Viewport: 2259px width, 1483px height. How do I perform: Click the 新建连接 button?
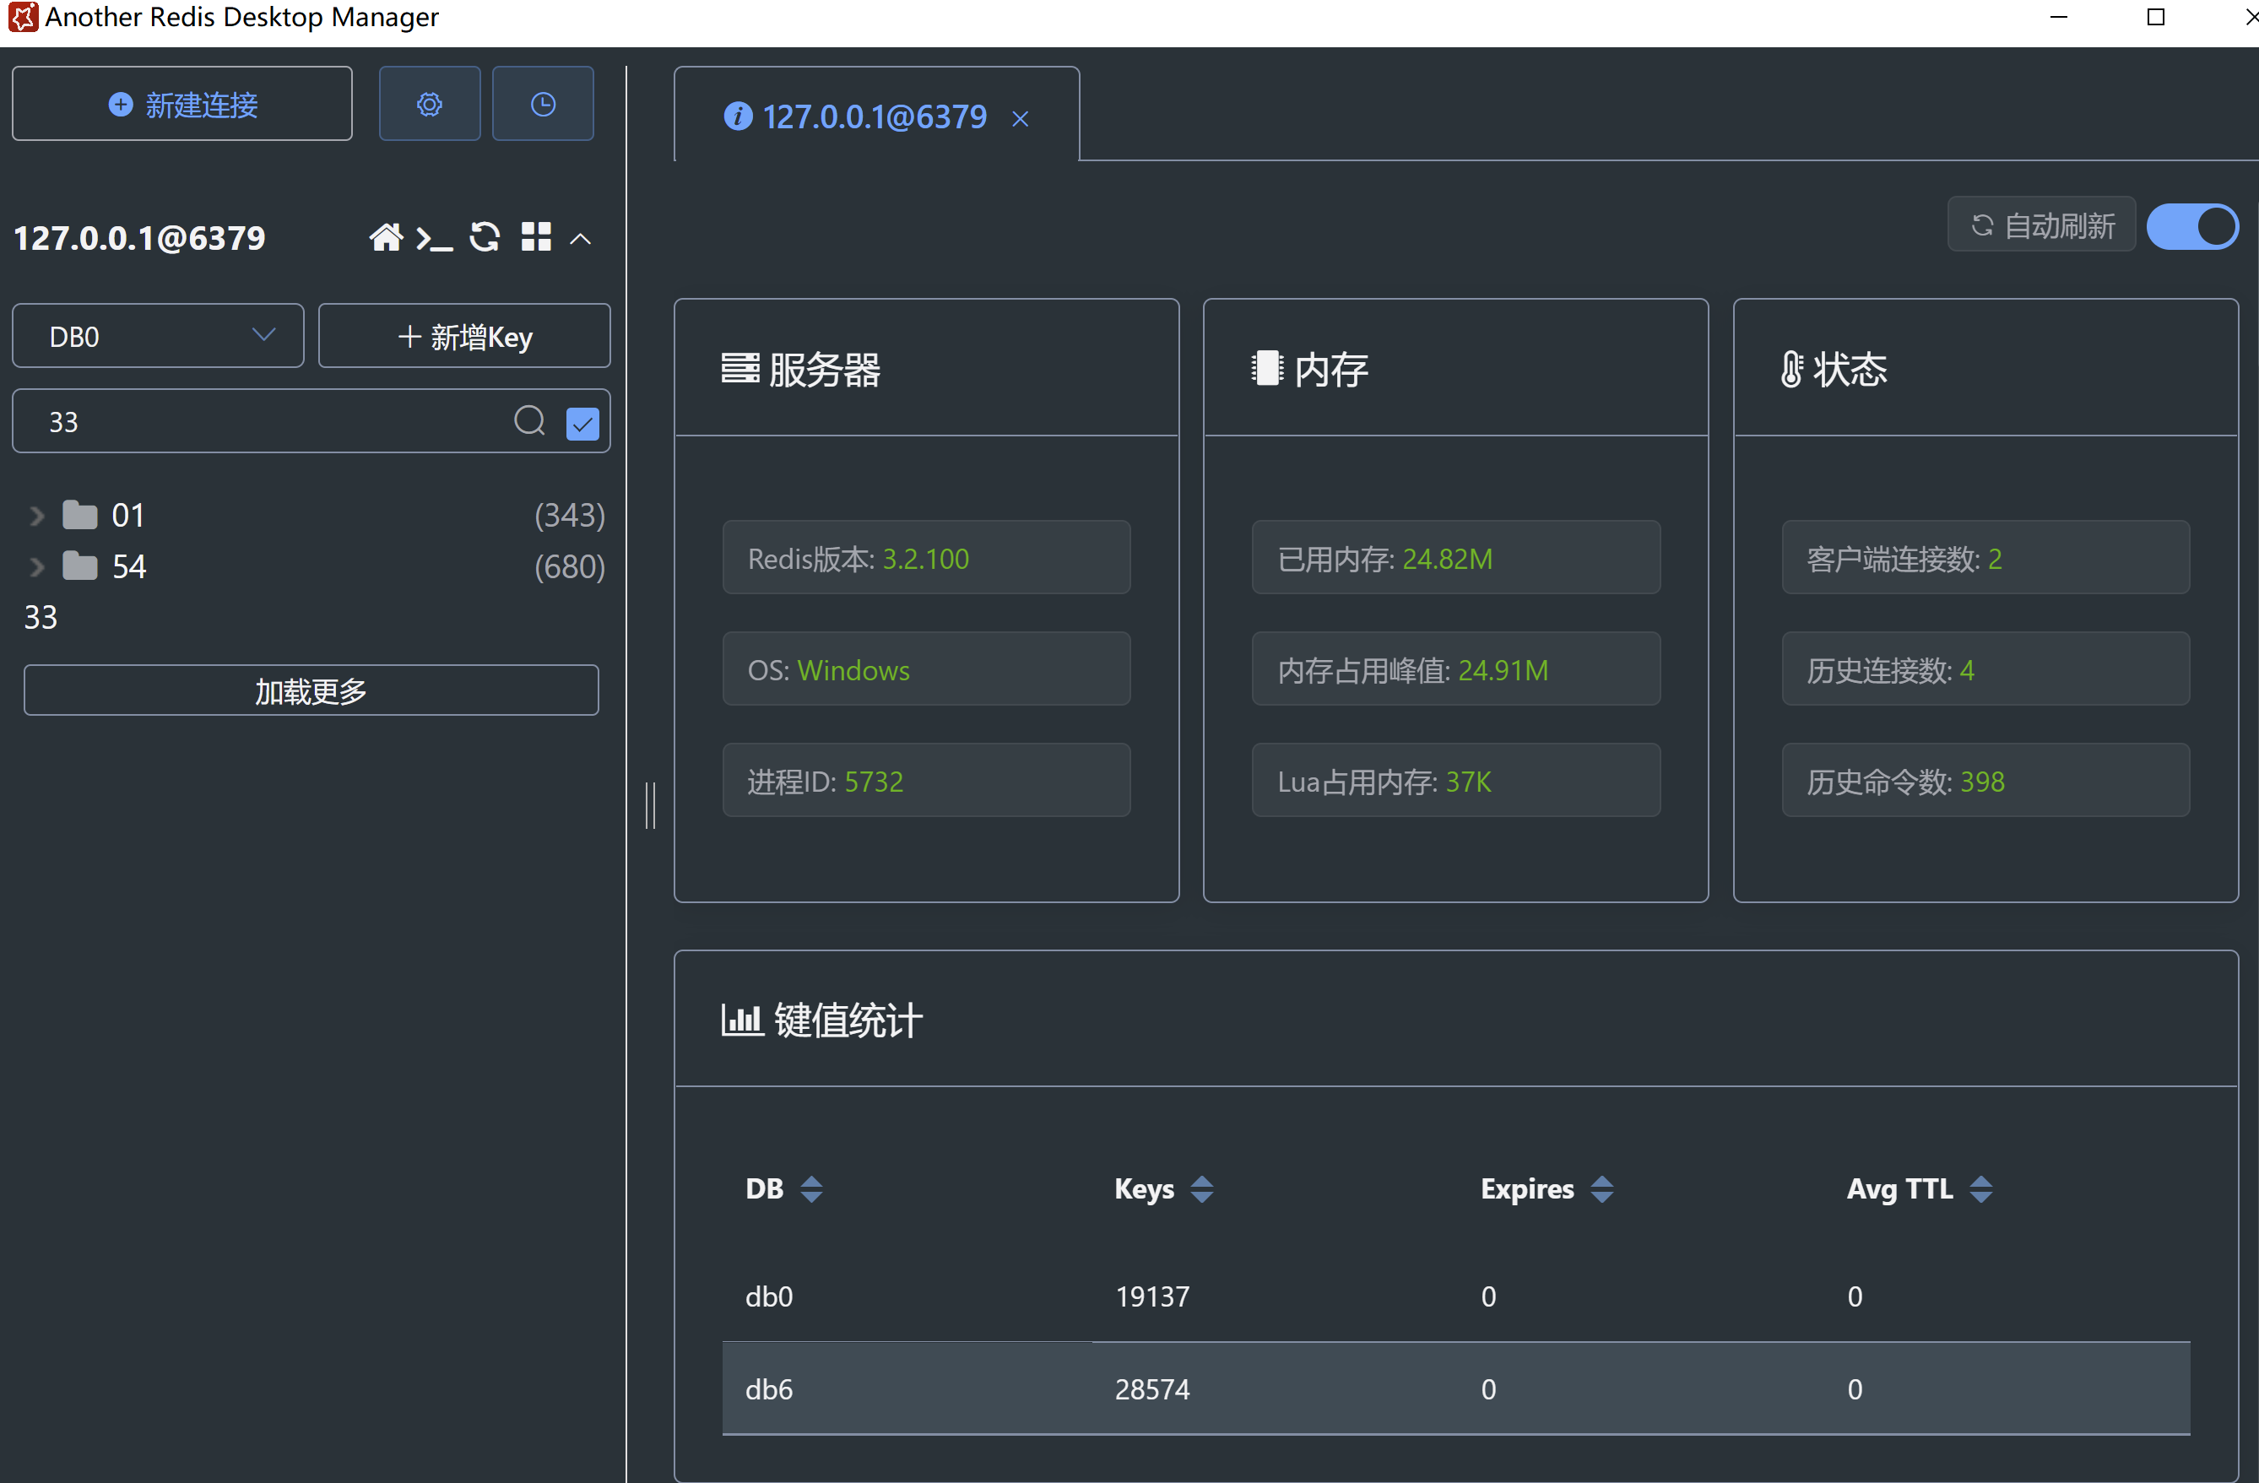pyautogui.click(x=181, y=104)
